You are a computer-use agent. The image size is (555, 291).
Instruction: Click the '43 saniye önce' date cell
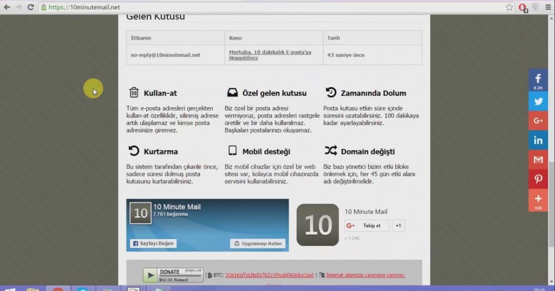[372, 55]
